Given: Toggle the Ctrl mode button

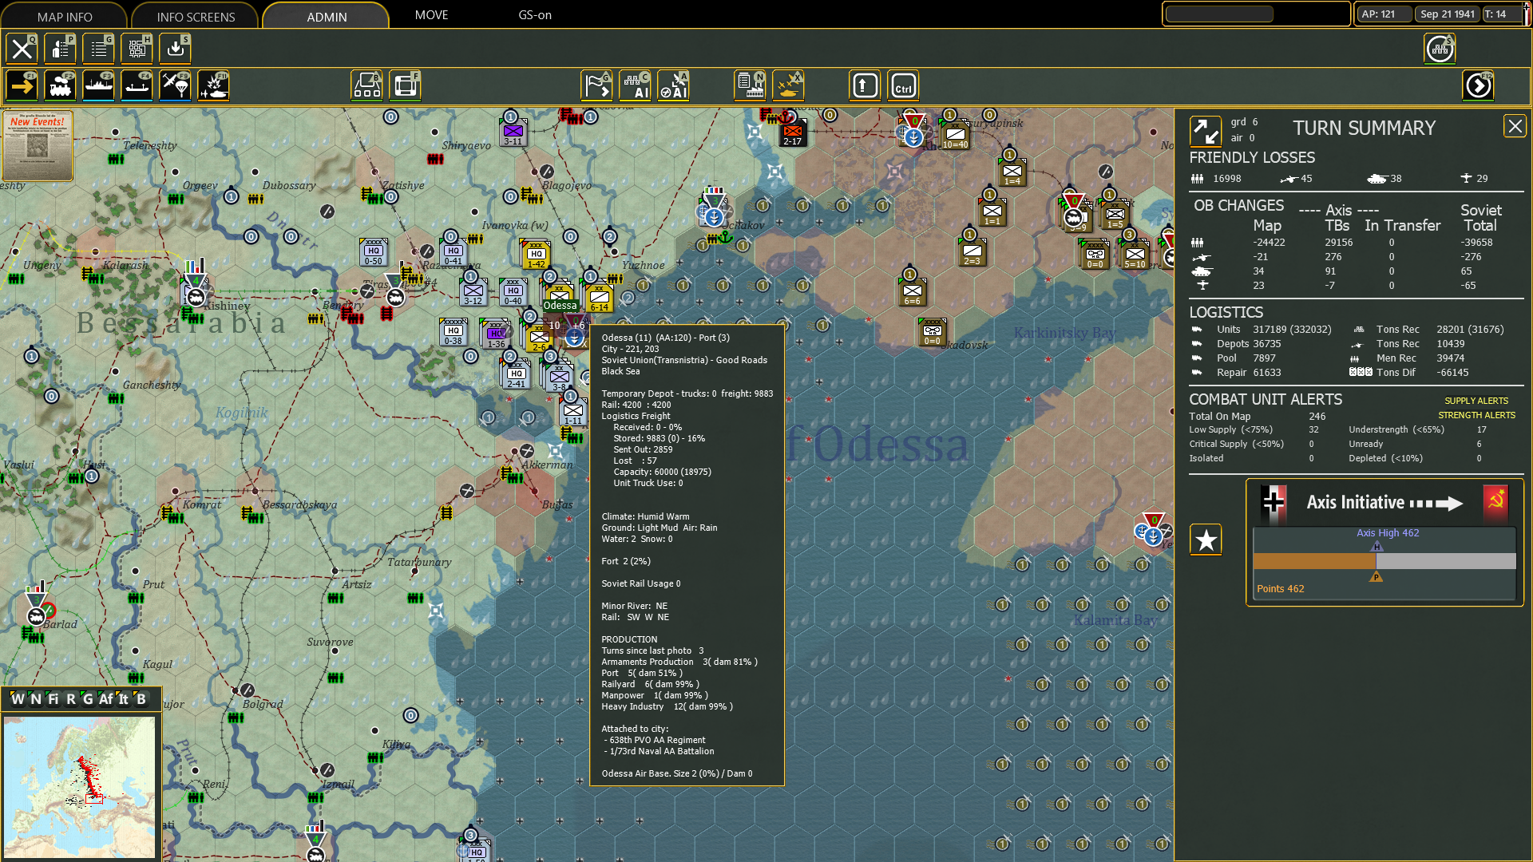Looking at the screenshot, I should click(902, 85).
